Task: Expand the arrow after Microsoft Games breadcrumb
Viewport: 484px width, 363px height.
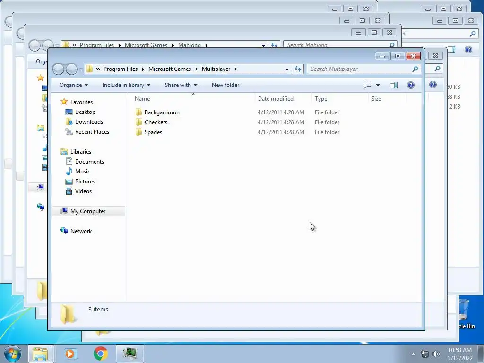Action: (x=196, y=69)
